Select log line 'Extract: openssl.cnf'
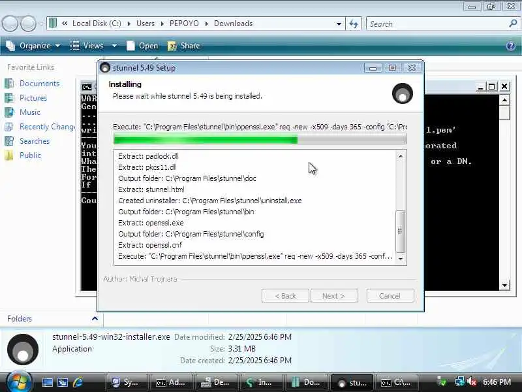Image resolution: width=522 pixels, height=392 pixels. click(x=150, y=246)
